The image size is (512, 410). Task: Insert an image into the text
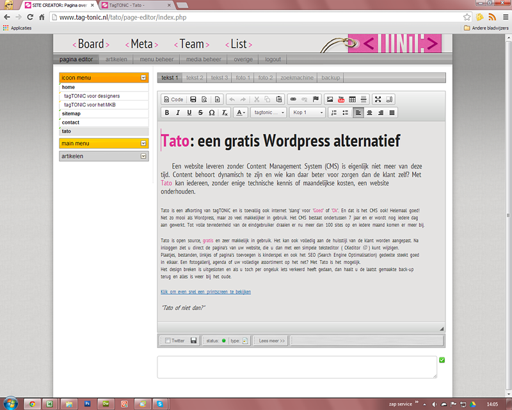tap(330, 99)
